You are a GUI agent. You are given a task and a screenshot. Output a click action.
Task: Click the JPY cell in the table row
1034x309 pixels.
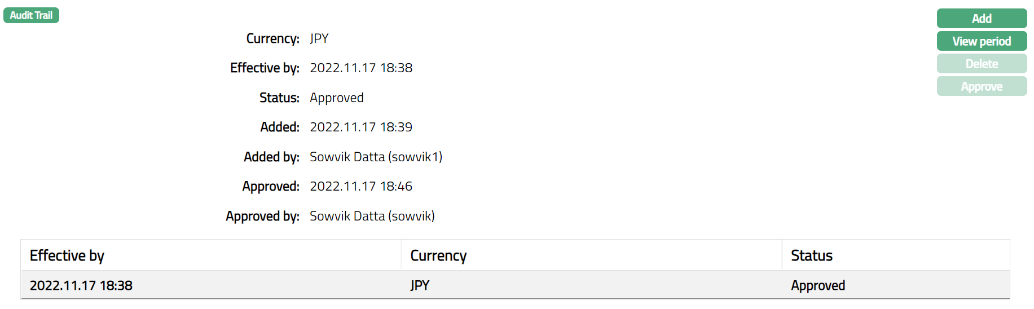[420, 285]
